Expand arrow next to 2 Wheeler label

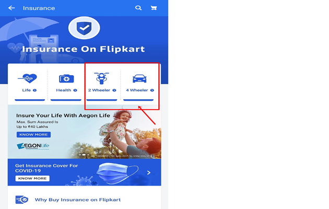pyautogui.click(x=114, y=90)
